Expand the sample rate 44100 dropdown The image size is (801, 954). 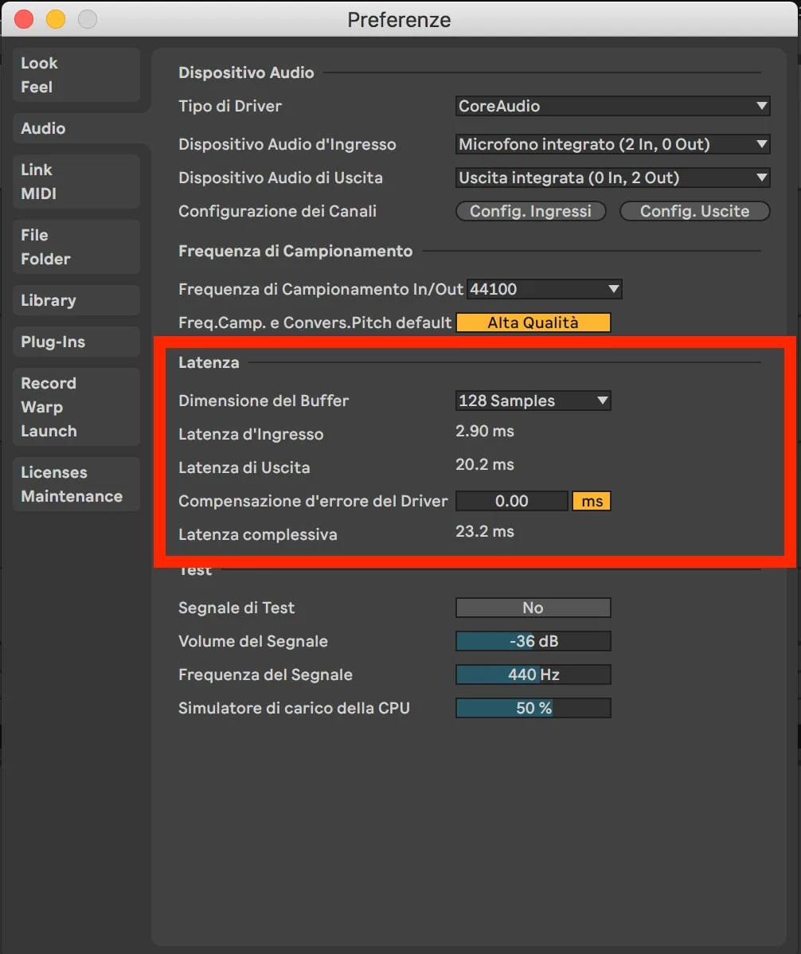coord(545,289)
